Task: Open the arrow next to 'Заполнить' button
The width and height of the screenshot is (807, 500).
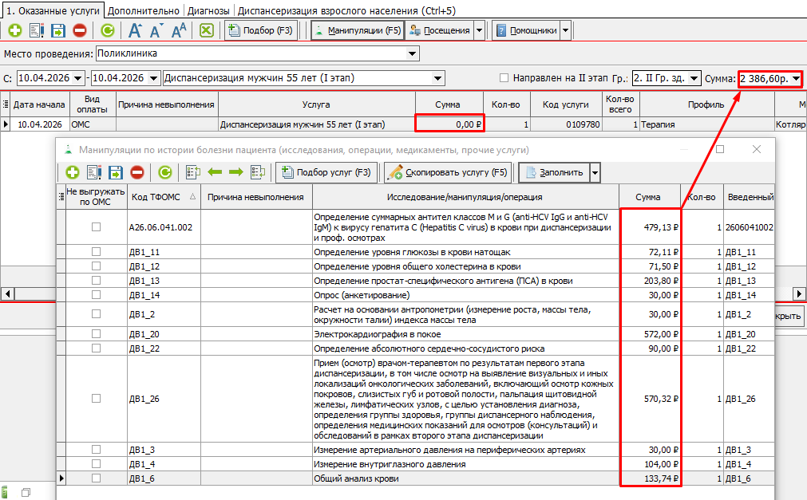Action: 594,172
